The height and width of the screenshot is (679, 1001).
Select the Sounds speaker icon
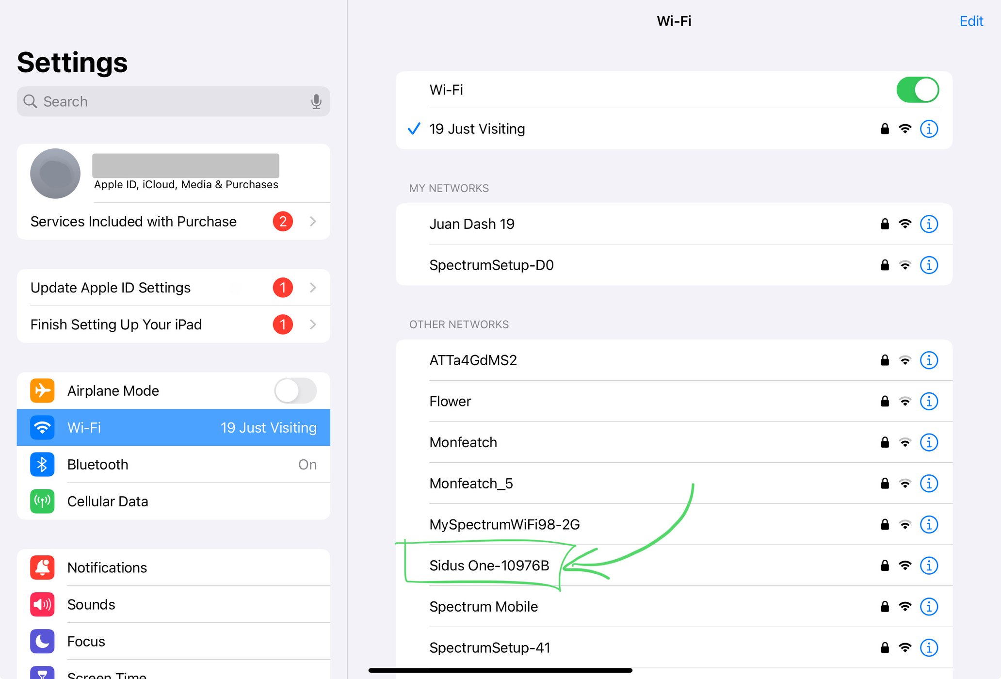tap(42, 604)
